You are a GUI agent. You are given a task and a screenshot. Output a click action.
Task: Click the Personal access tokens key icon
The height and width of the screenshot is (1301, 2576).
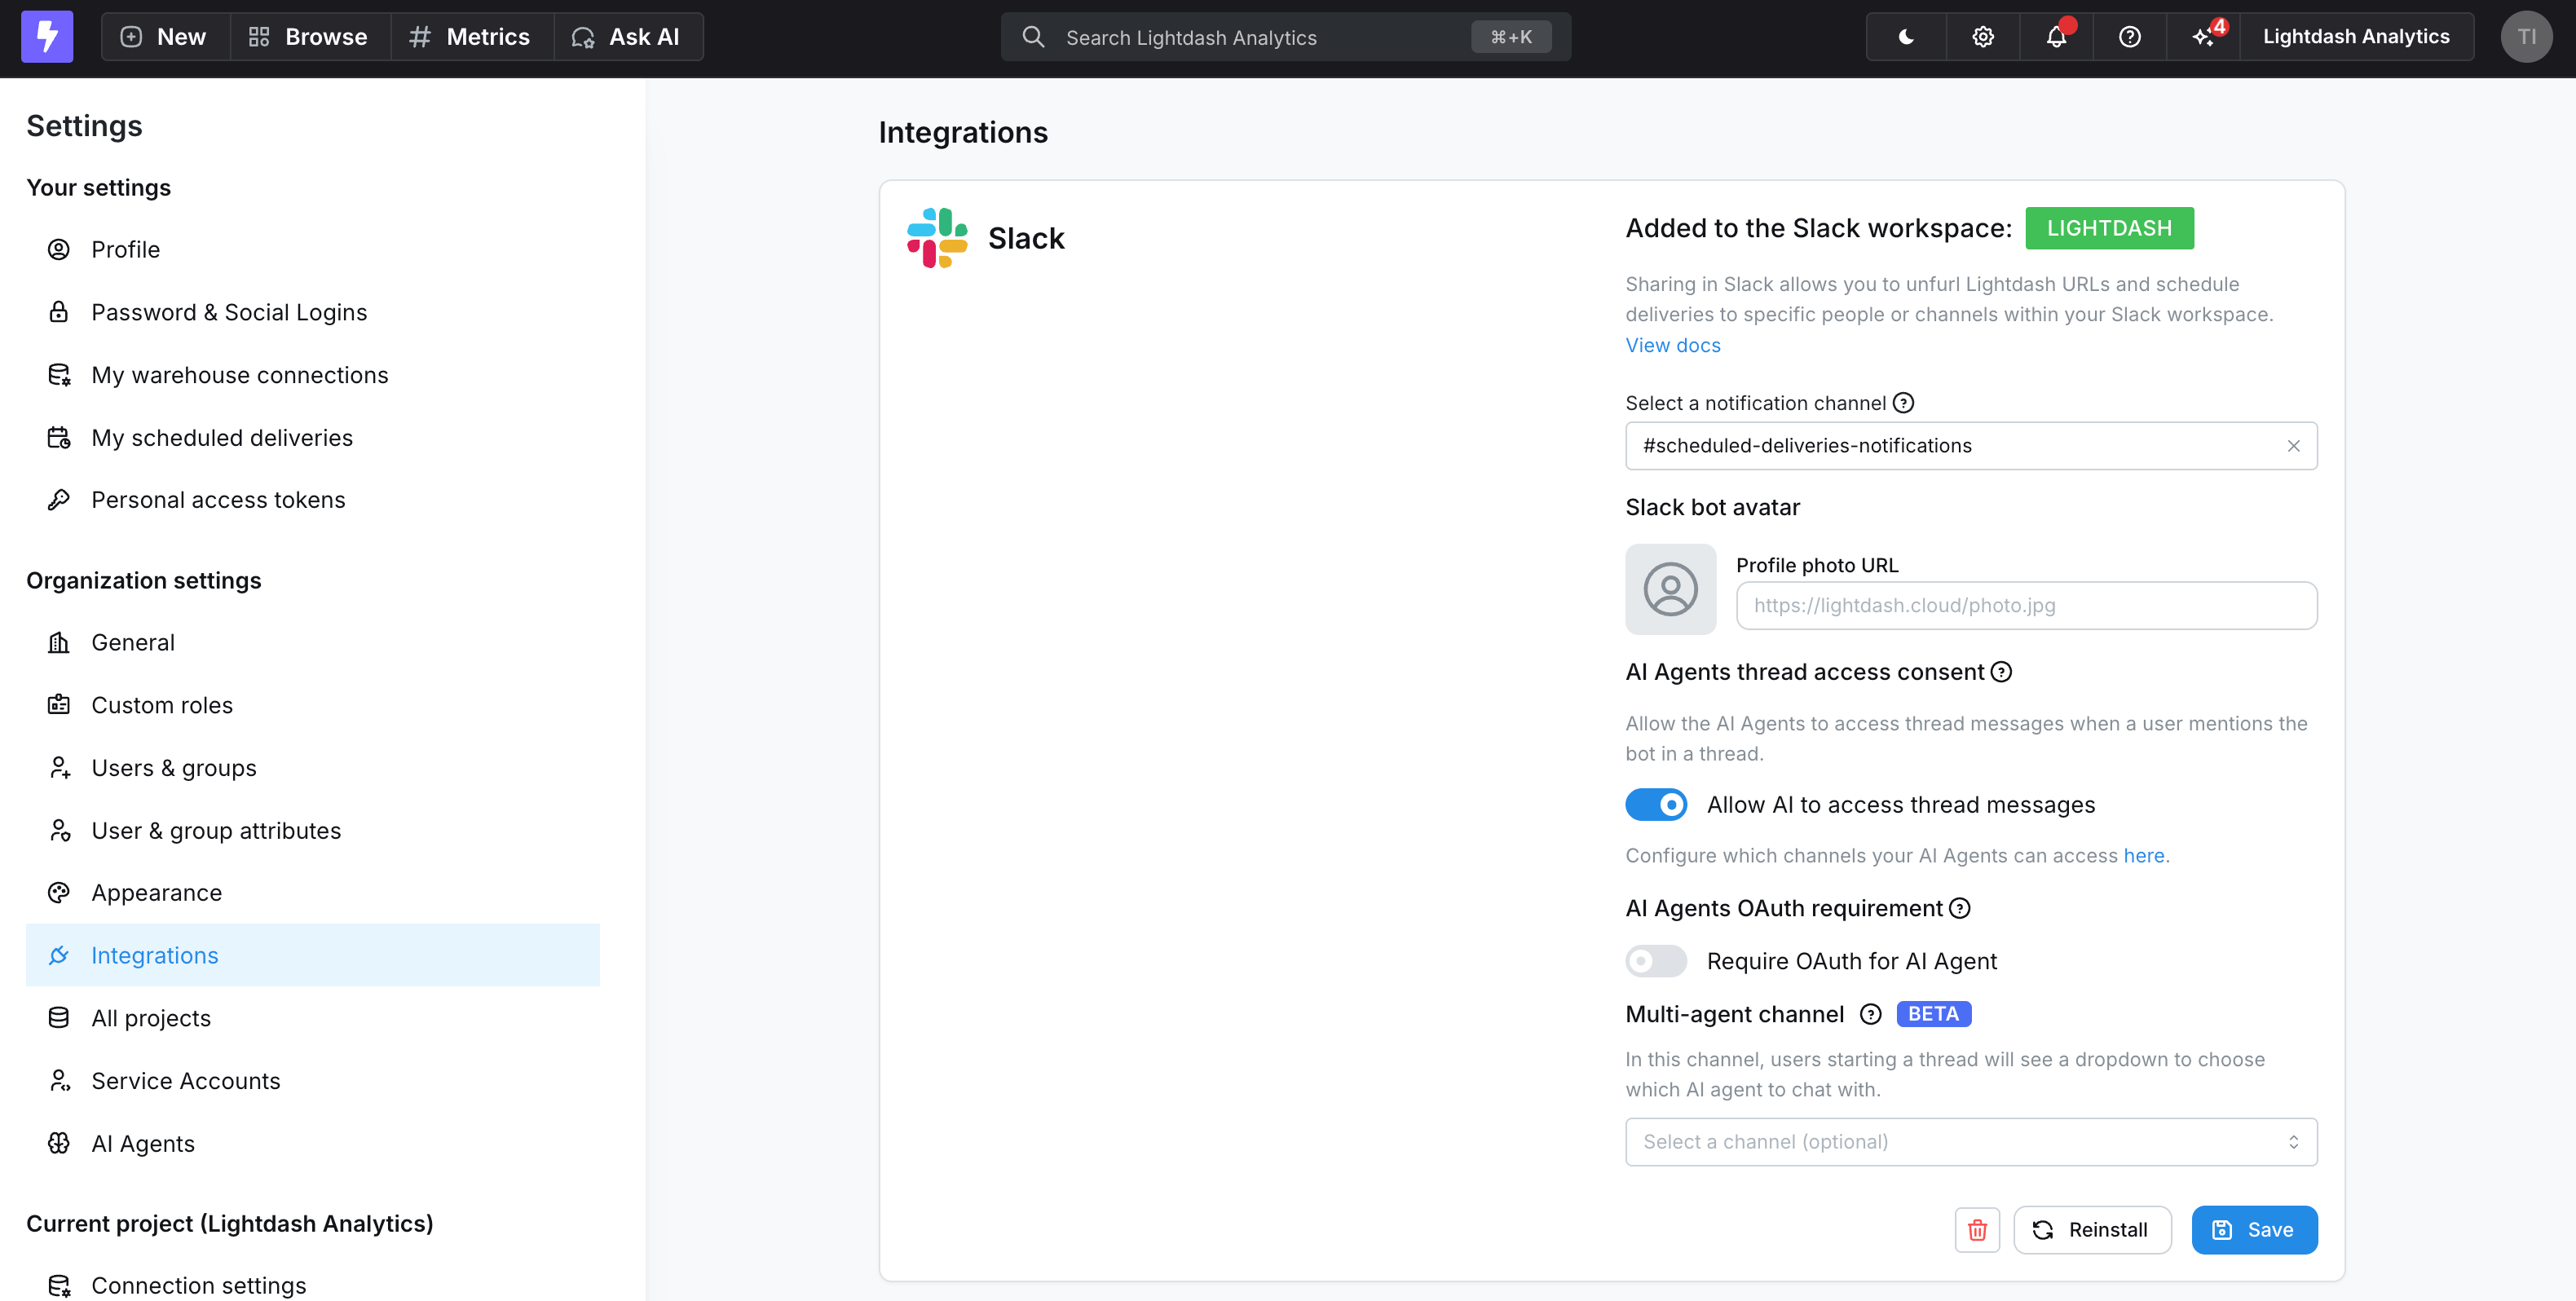[59, 499]
